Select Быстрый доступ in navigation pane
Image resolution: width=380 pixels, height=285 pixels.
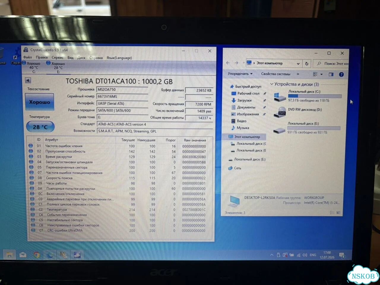tap(248, 87)
